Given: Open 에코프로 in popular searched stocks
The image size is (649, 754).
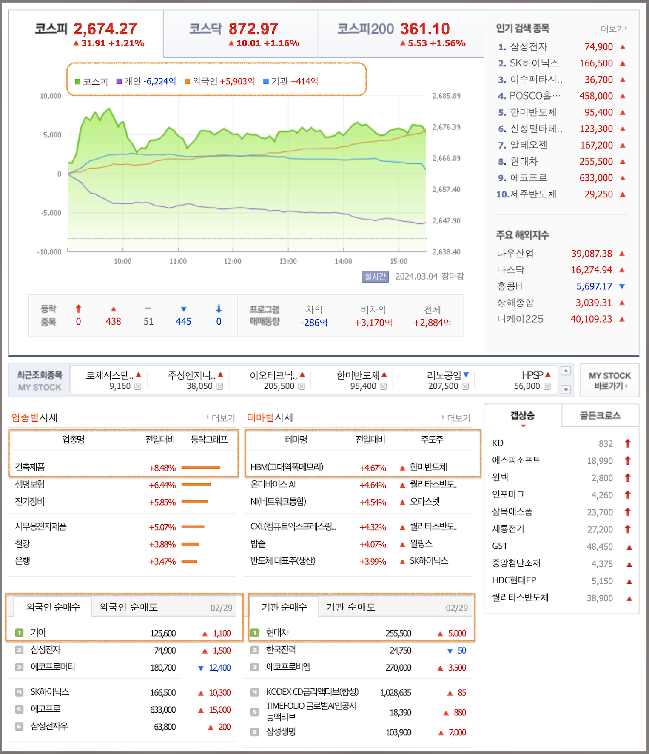Looking at the screenshot, I should [x=528, y=178].
